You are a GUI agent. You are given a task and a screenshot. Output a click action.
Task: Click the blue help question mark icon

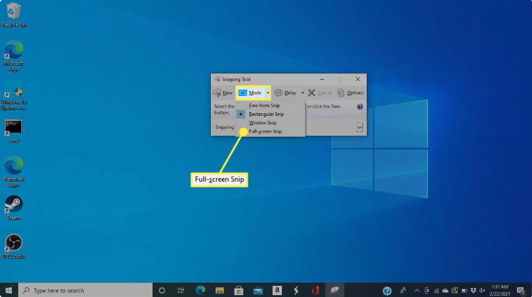[x=360, y=107]
